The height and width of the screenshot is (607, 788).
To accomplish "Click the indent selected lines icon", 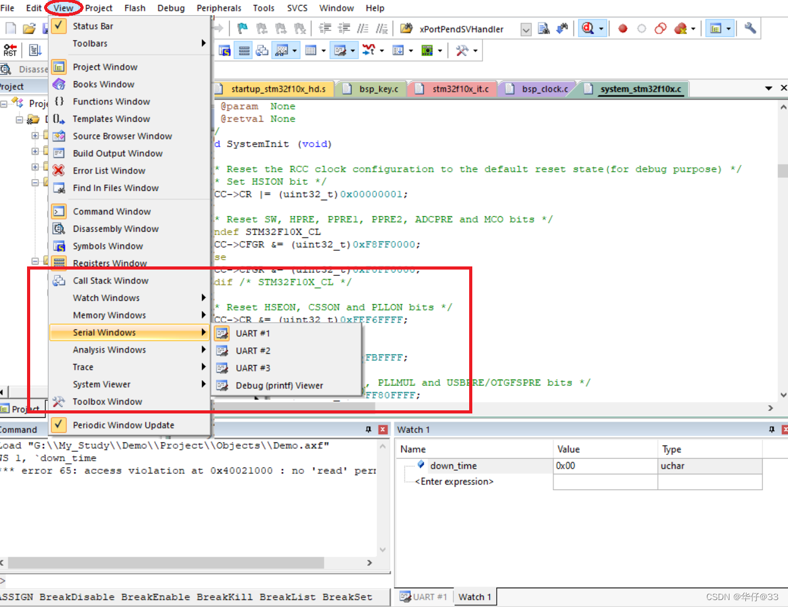I will point(325,28).
